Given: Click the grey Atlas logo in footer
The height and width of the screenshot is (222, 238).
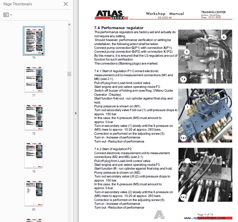Looking at the screenshot, I should tap(159, 215).
